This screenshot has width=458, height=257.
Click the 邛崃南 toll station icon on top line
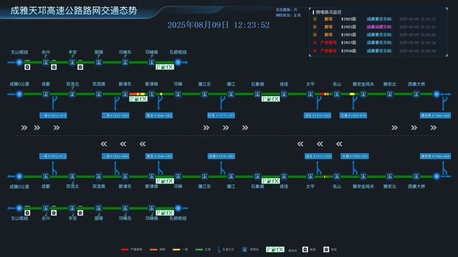152,62
